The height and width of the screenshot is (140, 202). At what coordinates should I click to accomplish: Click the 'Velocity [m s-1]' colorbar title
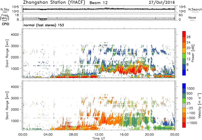(x=199, y=105)
